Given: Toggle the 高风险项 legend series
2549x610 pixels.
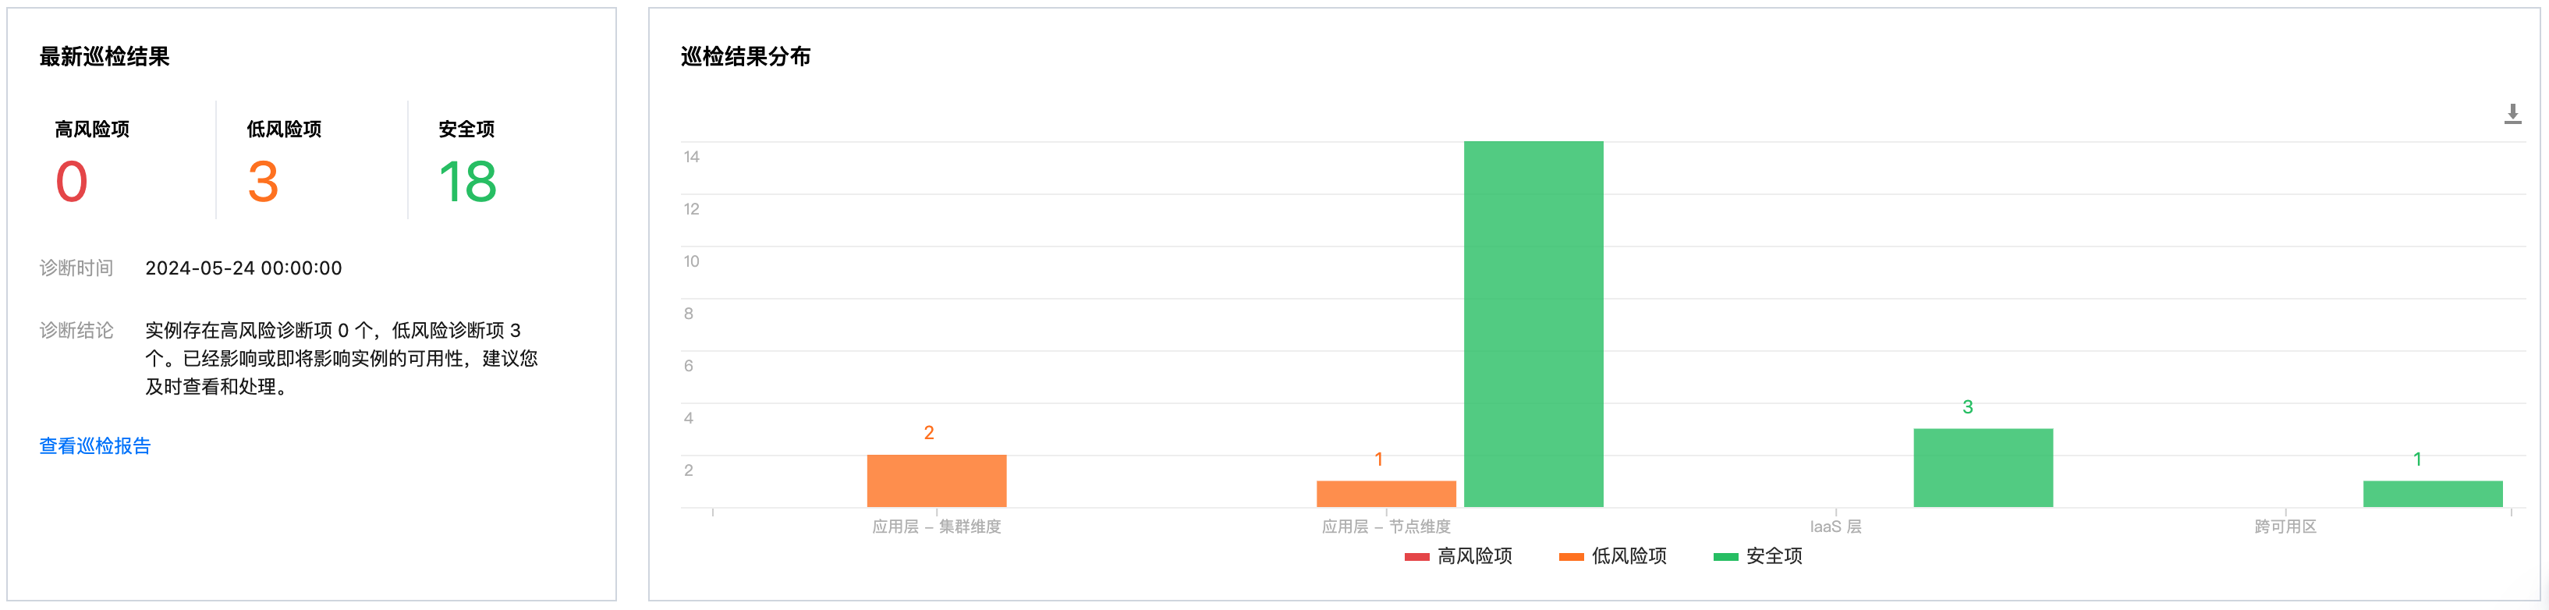Looking at the screenshot, I should (1473, 555).
